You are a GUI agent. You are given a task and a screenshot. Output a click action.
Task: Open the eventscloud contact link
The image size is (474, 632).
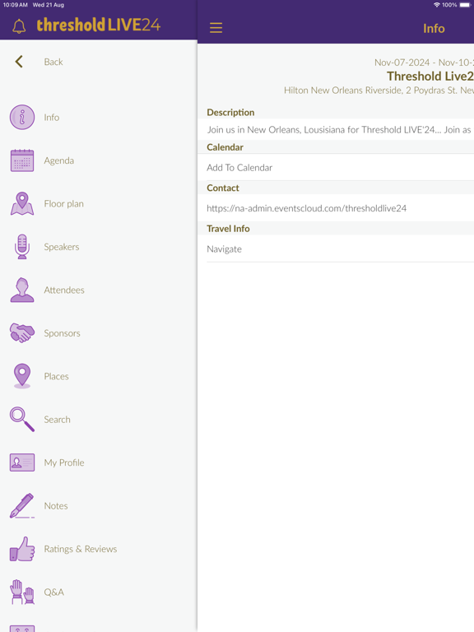click(306, 208)
